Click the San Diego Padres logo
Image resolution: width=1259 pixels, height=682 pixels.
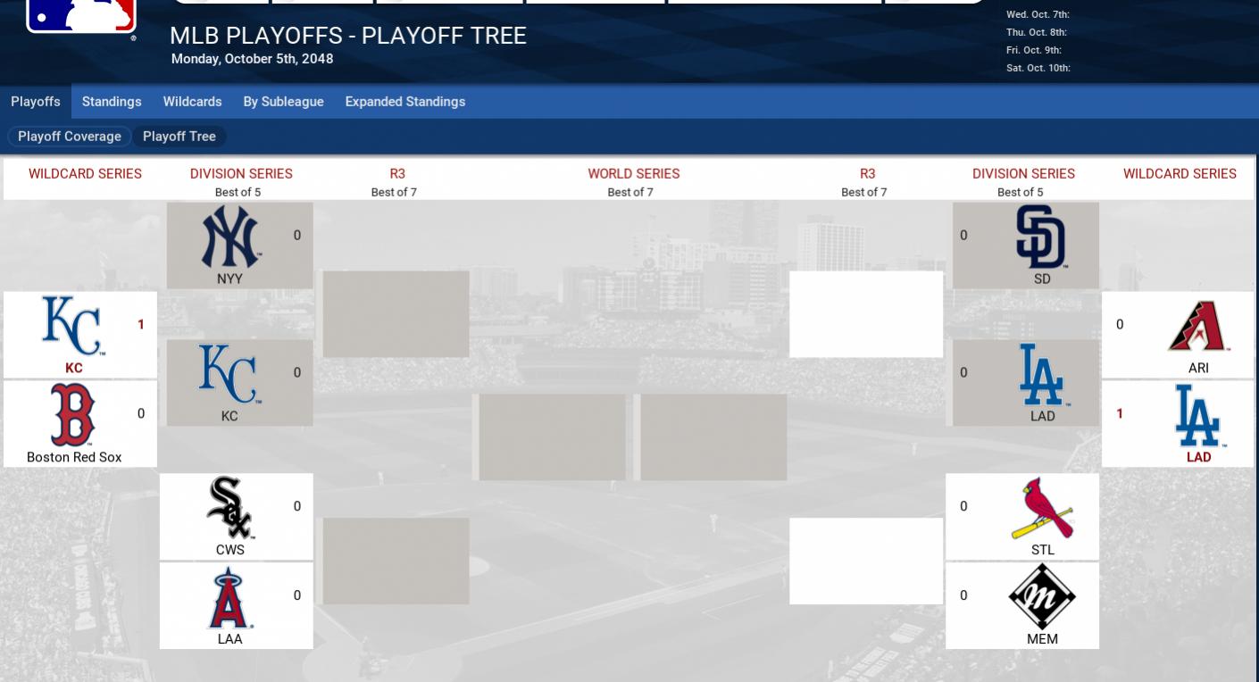coord(1041,237)
